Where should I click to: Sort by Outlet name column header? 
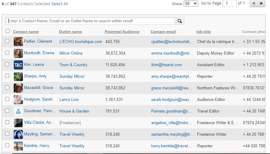70,32
